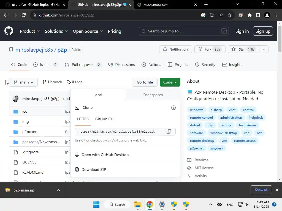Screen dimensions: 282x211
Task: Expand the main branch dropdown
Action: pos(23,82)
